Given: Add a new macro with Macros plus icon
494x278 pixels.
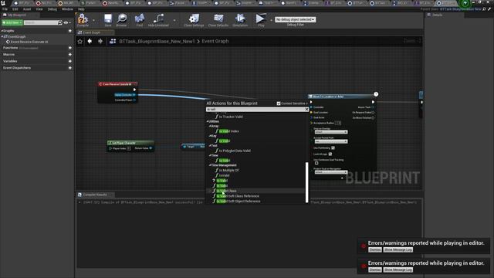Looking at the screenshot, I should pyautogui.click(x=70, y=55).
